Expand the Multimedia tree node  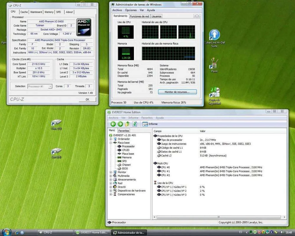tap(111, 176)
